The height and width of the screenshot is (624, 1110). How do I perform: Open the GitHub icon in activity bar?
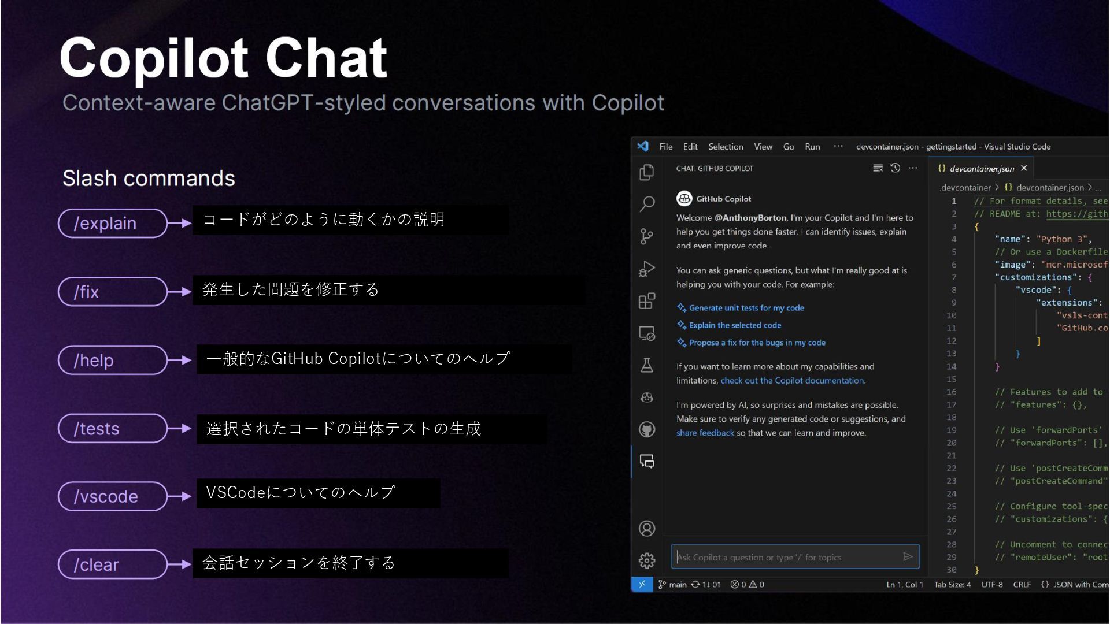click(647, 429)
